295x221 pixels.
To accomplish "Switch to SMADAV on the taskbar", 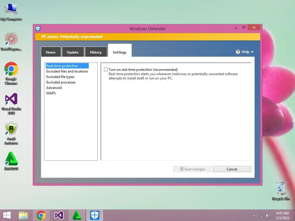I will pos(77,215).
